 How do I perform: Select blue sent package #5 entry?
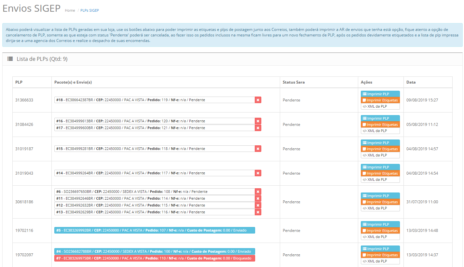(x=155, y=231)
